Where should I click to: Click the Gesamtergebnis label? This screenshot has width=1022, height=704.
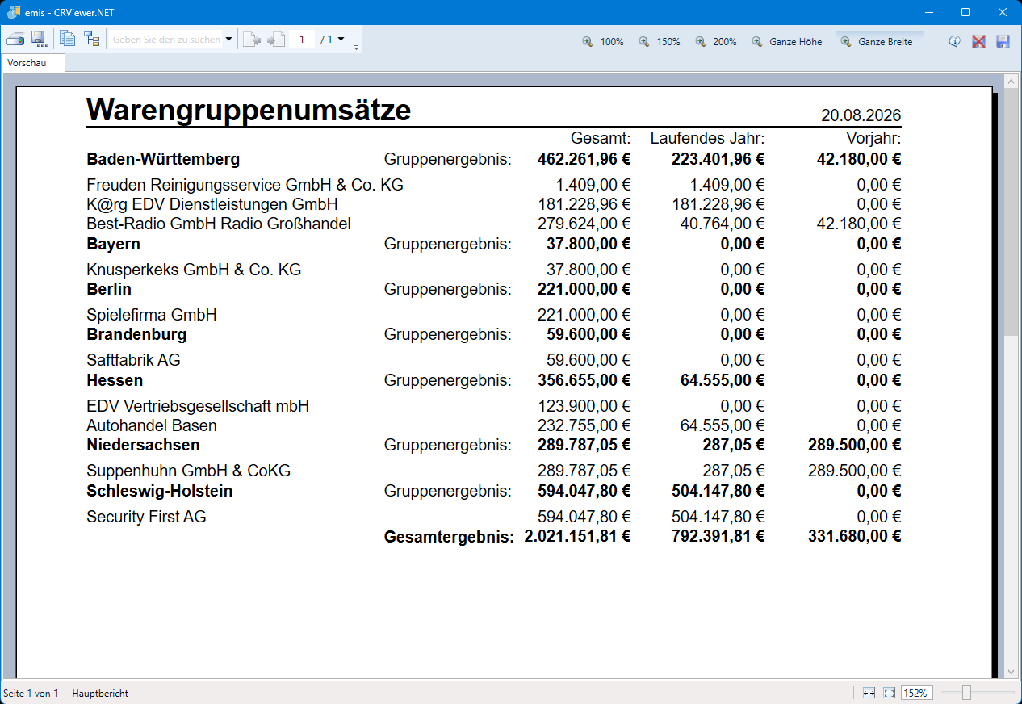click(449, 537)
